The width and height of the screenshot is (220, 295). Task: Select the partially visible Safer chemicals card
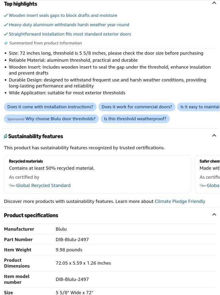[x=207, y=174]
